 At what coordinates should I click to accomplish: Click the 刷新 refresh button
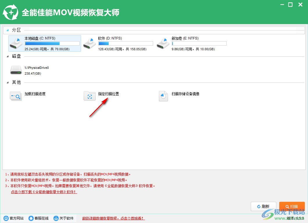click(x=264, y=206)
